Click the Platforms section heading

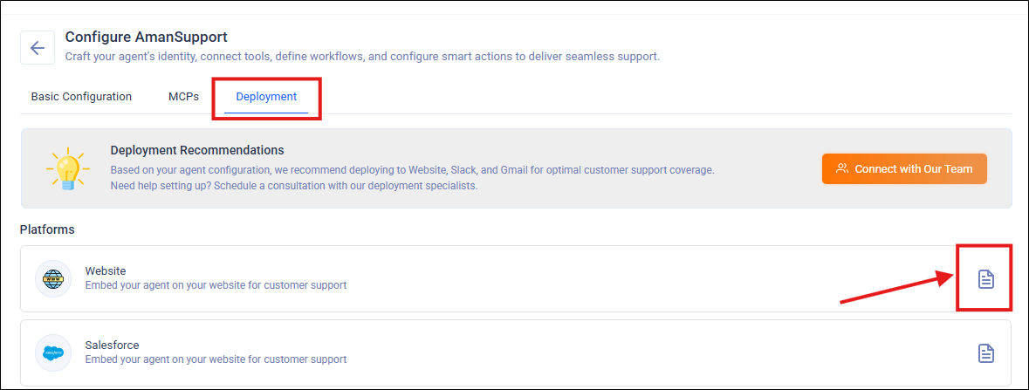tap(47, 229)
